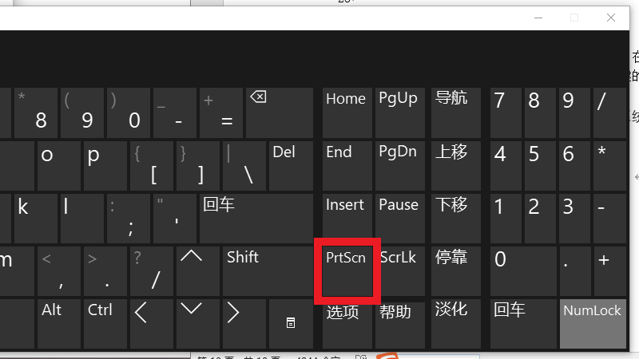This screenshot has width=639, height=359.
Task: Click the 停靠 dock key
Action: (456, 271)
